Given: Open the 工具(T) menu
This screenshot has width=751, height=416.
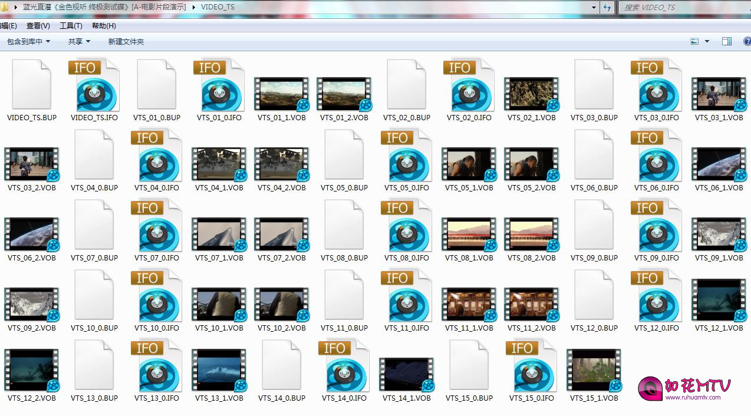Looking at the screenshot, I should [71, 26].
